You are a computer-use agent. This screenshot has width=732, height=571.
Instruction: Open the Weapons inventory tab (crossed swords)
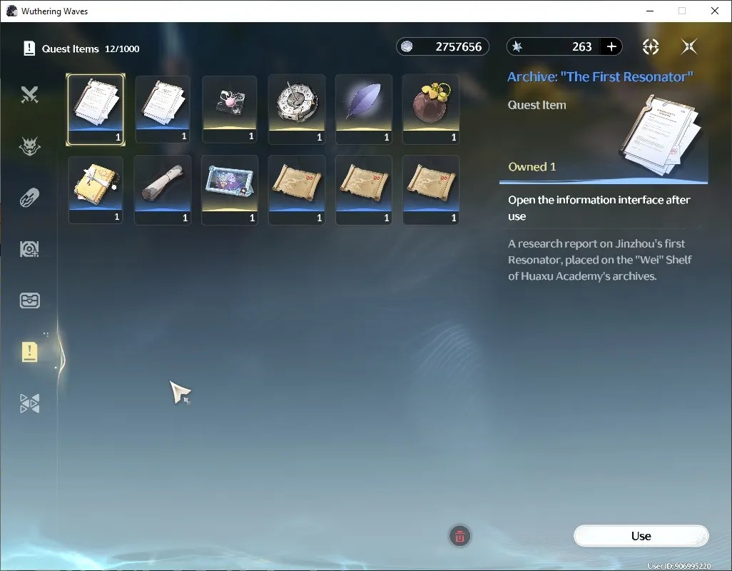[x=29, y=95]
